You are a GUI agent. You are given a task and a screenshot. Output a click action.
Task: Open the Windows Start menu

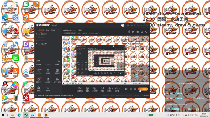(3, 115)
